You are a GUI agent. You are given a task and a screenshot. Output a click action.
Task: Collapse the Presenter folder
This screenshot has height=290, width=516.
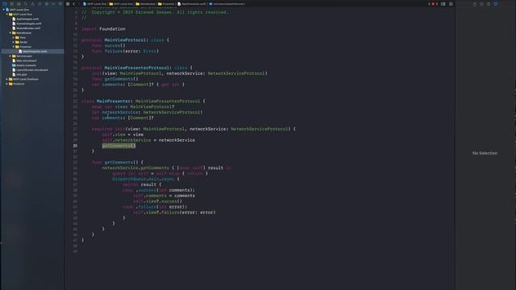[x=14, y=47]
